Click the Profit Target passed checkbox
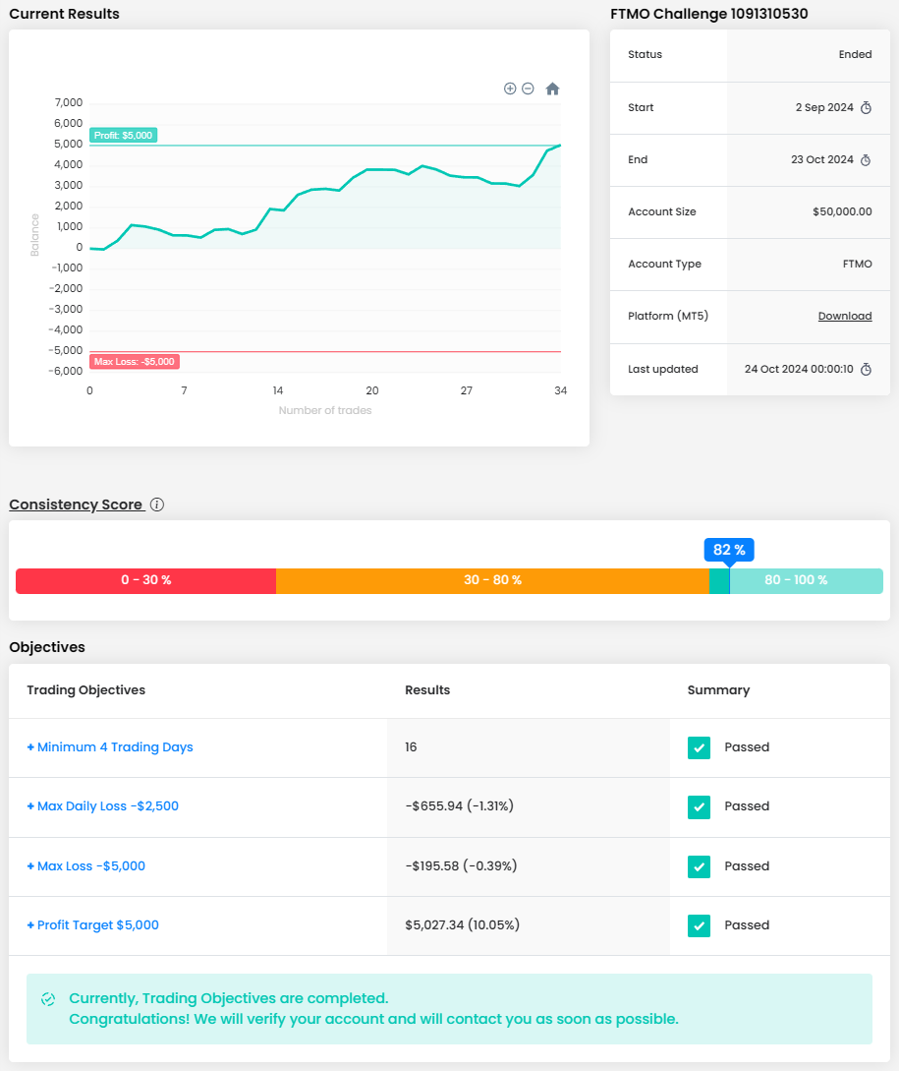This screenshot has height=1071, width=899. (x=698, y=925)
